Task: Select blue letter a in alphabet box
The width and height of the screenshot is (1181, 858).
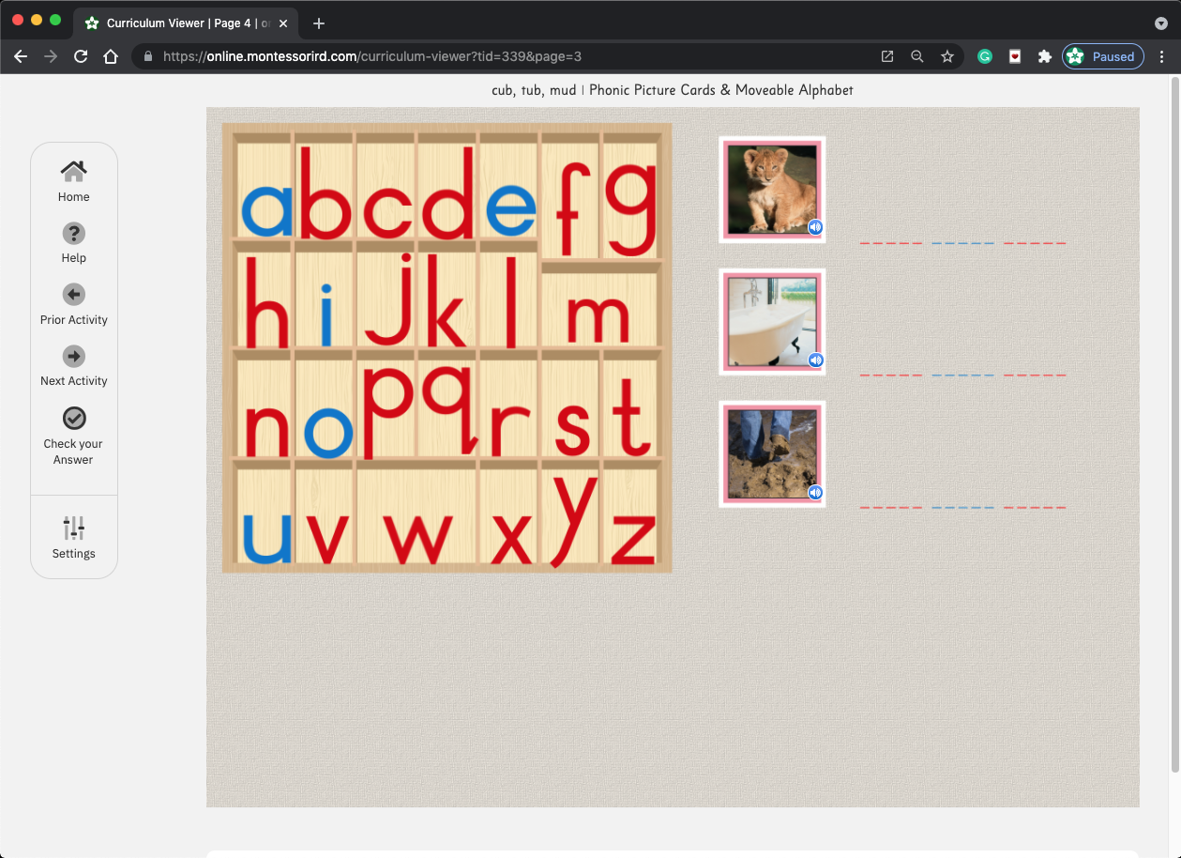Action: pyautogui.click(x=267, y=208)
